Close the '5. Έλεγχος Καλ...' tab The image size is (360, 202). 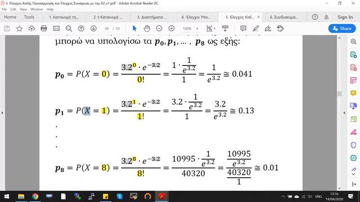click(x=259, y=17)
